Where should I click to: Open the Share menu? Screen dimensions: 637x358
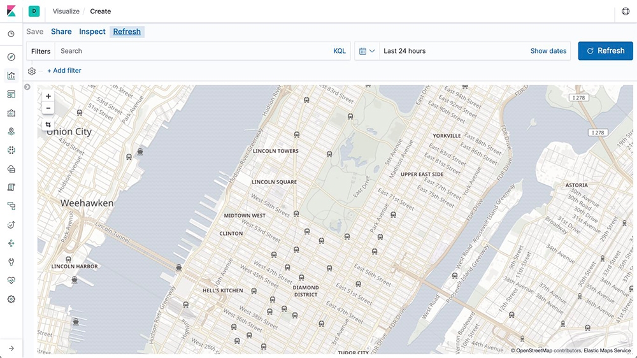point(61,32)
